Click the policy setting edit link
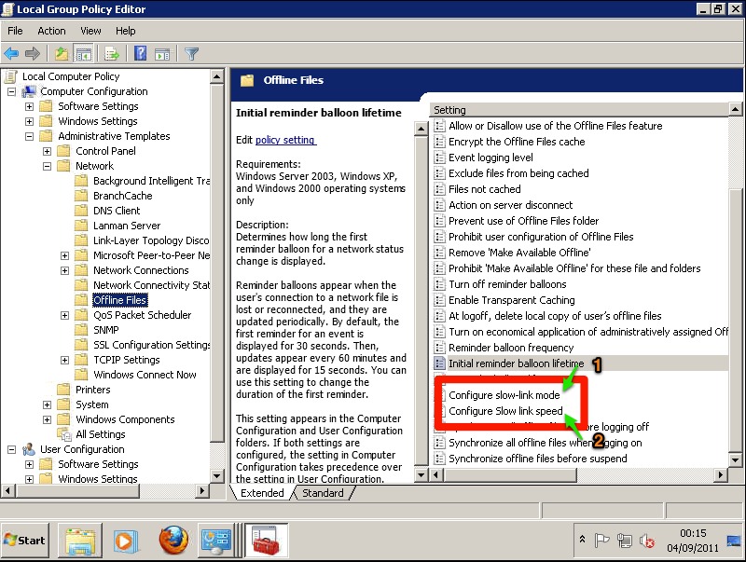 [x=285, y=140]
